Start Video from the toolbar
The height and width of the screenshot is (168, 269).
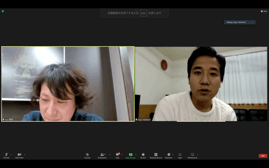click(x=20, y=156)
